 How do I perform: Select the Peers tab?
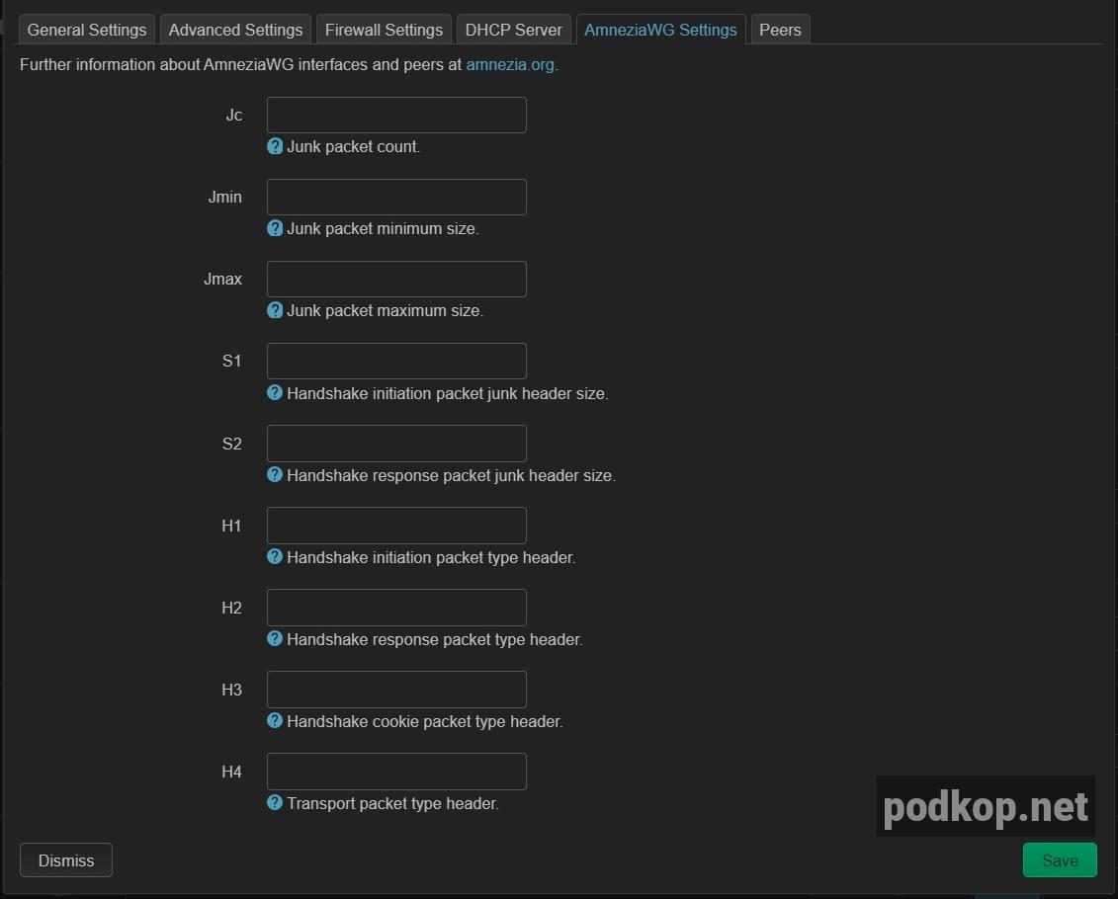click(x=780, y=30)
